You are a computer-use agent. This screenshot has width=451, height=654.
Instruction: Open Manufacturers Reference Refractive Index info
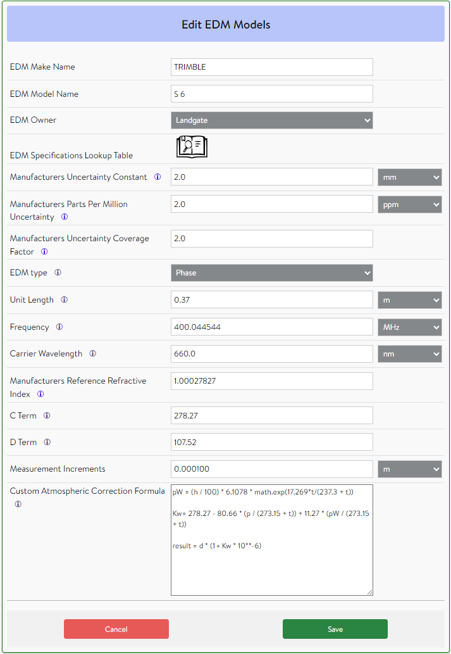[x=40, y=394]
